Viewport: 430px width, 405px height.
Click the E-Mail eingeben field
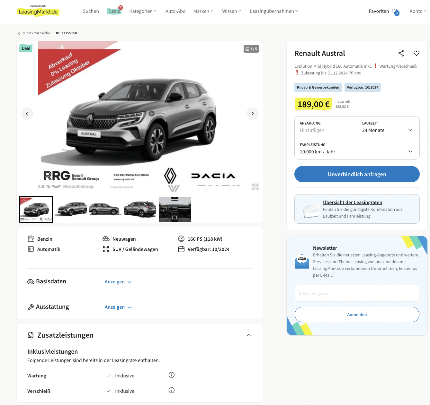point(357,293)
